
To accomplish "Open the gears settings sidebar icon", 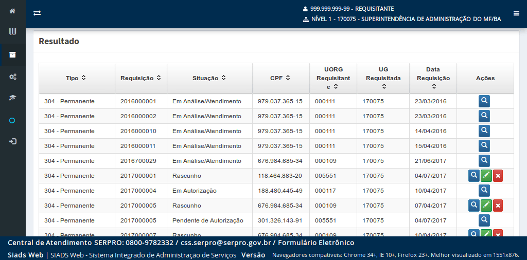I will [12, 77].
